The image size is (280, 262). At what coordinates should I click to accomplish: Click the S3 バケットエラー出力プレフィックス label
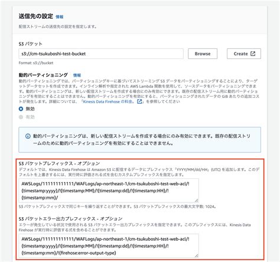70,219
